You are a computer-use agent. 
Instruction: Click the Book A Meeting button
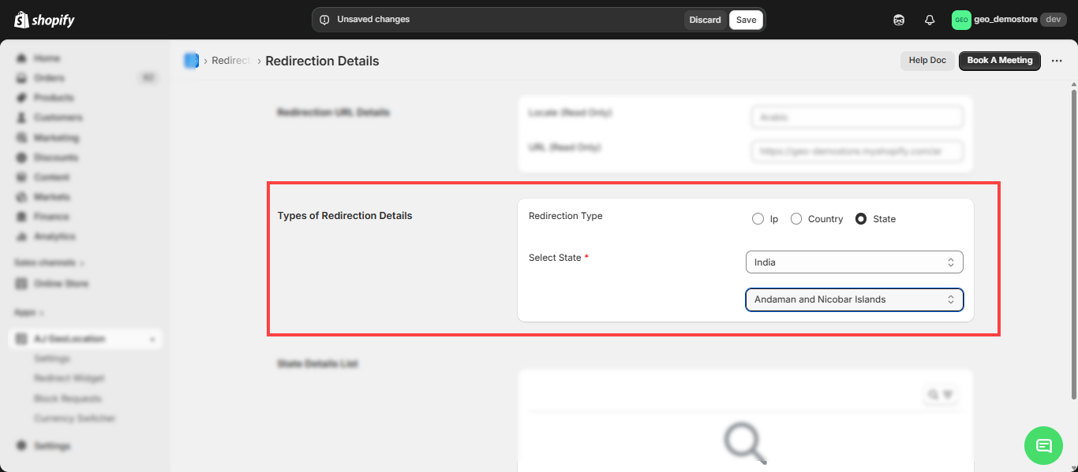[x=999, y=61]
